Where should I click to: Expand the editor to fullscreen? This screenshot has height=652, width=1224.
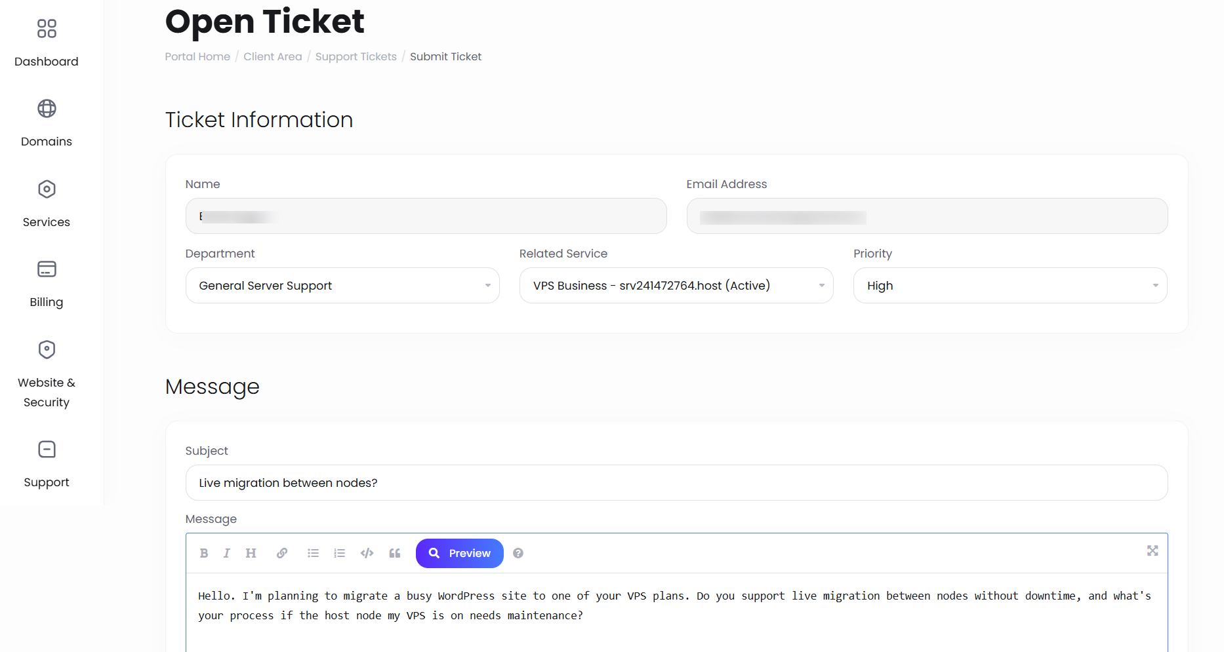coord(1153,550)
